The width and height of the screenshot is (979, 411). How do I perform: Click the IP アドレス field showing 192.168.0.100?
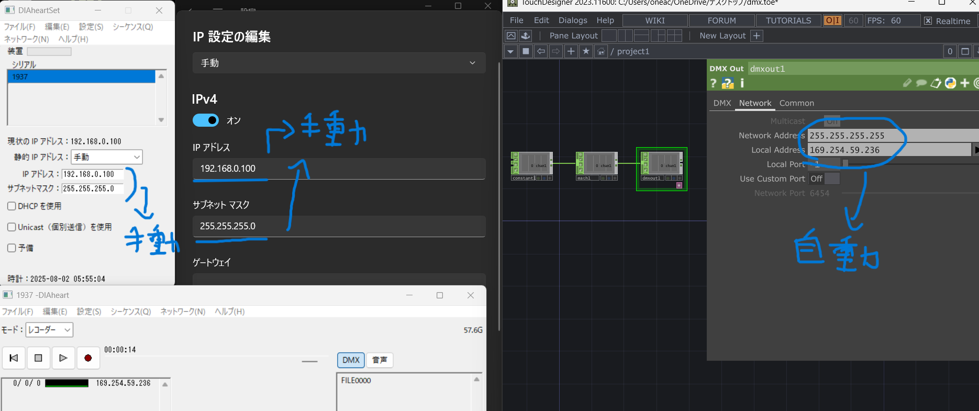click(339, 169)
